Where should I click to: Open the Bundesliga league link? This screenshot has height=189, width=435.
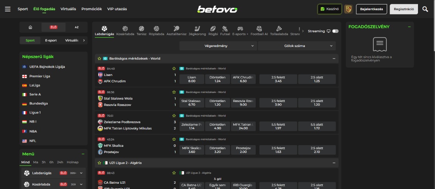tap(39, 103)
